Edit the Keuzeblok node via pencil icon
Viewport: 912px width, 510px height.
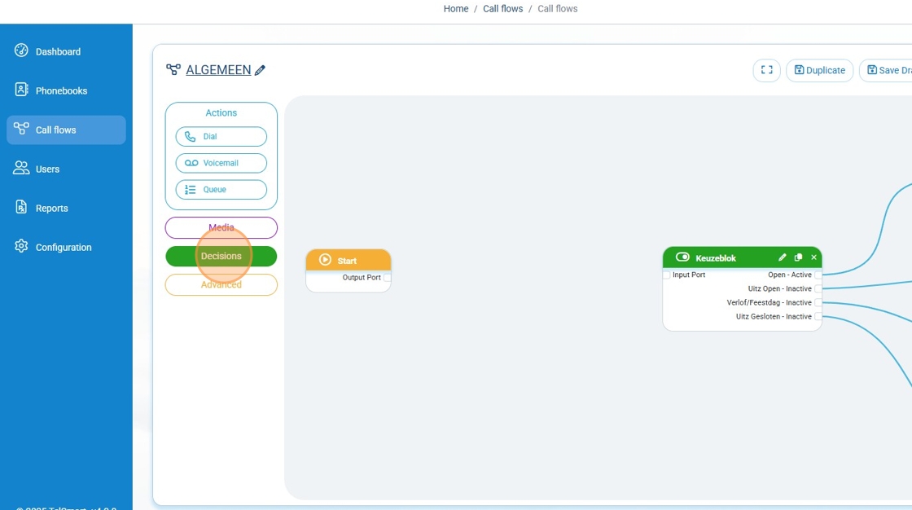[x=783, y=257]
